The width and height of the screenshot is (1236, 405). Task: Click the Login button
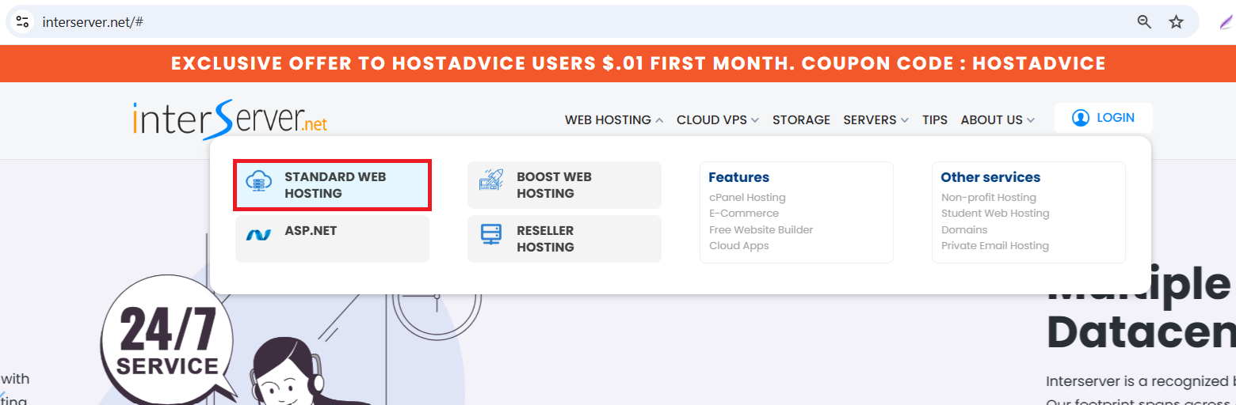1104,118
